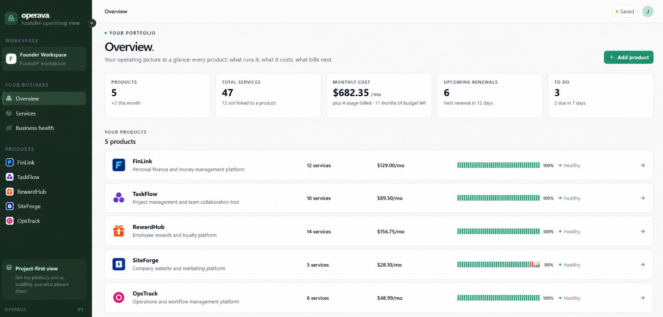Click the Products summary card

(157, 95)
